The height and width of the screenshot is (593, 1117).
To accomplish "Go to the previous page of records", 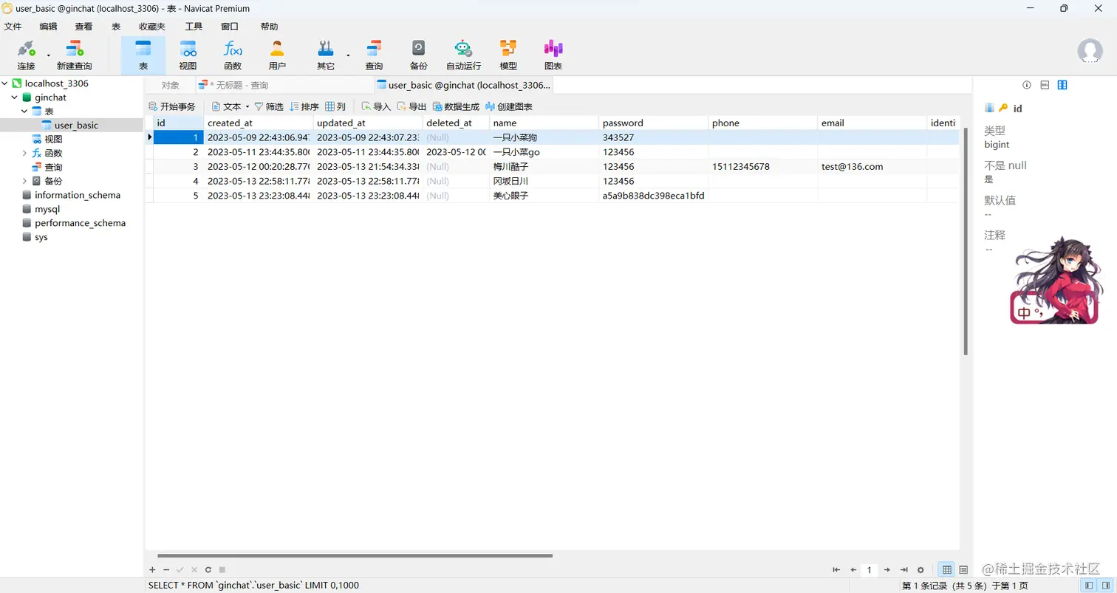I will coord(853,570).
